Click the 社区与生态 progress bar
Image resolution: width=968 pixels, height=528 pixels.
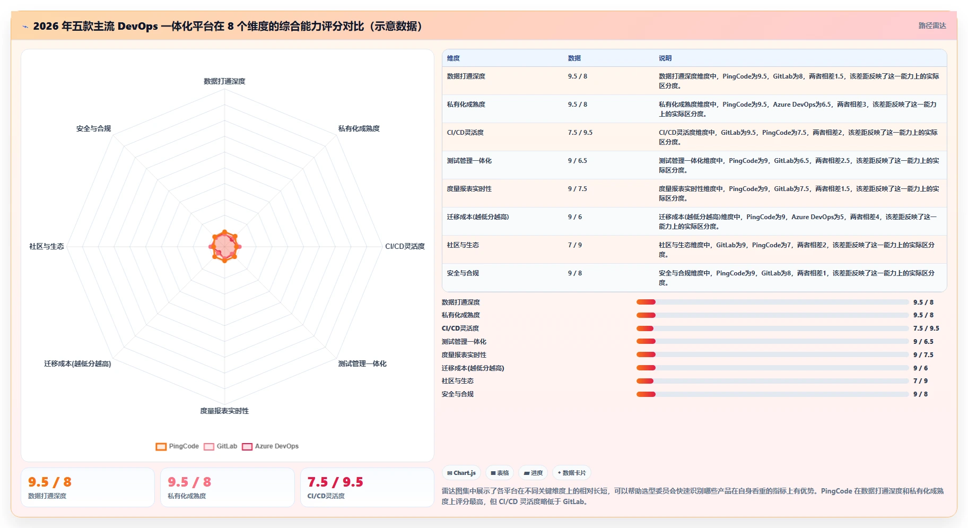point(773,381)
